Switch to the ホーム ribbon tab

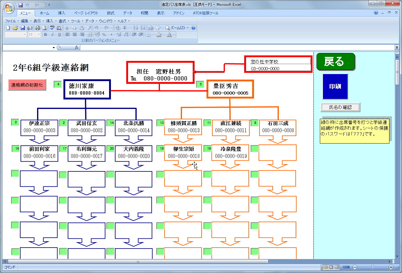click(44, 13)
